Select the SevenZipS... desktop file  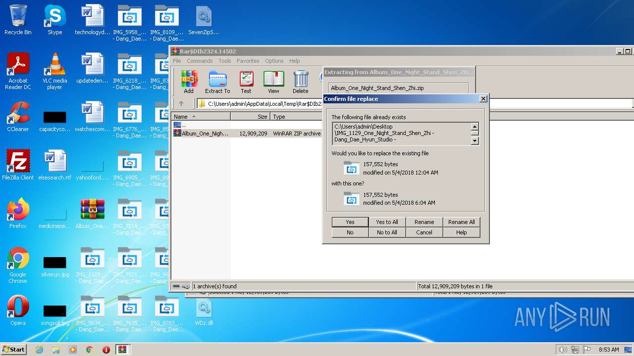[204, 20]
